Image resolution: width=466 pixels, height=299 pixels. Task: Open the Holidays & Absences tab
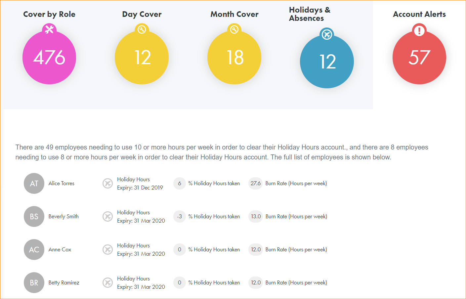click(310, 14)
